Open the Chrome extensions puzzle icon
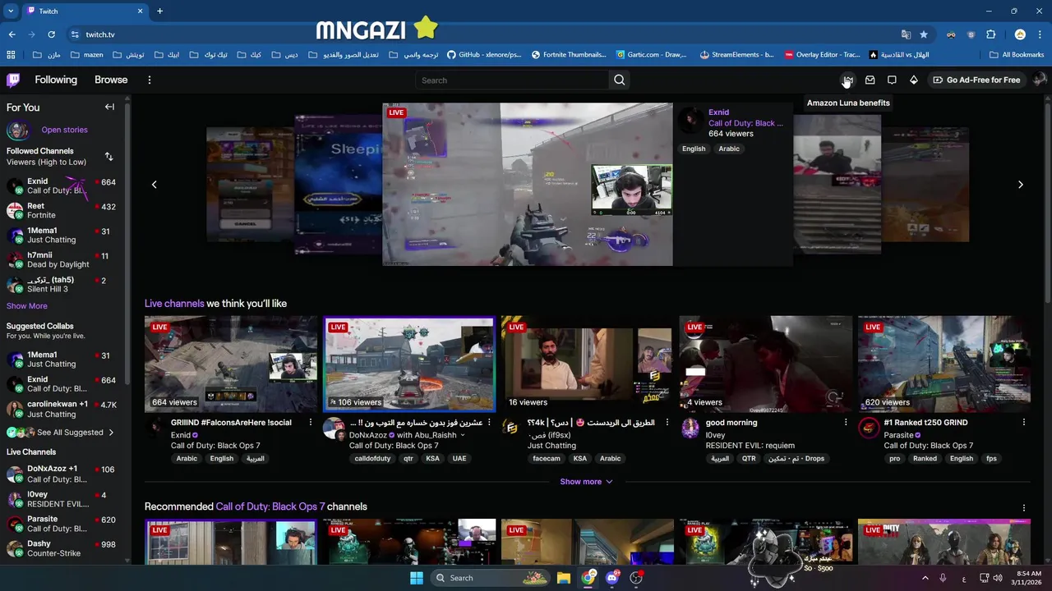Image resolution: width=1052 pixels, height=591 pixels. click(991, 34)
